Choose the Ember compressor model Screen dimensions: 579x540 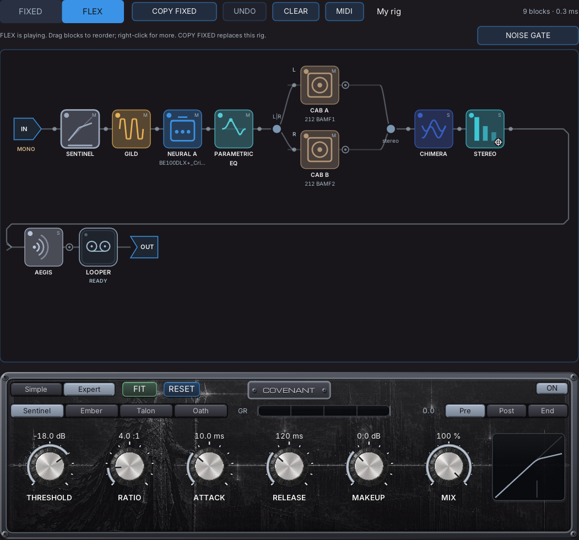pyautogui.click(x=91, y=411)
